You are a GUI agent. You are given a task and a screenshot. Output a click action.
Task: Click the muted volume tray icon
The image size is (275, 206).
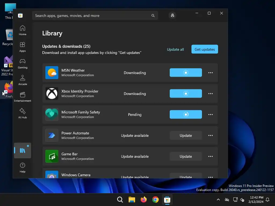click(243, 200)
